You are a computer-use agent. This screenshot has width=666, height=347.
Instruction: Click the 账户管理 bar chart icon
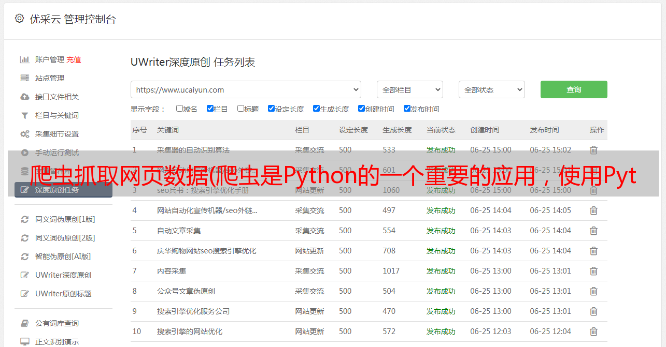[24, 59]
